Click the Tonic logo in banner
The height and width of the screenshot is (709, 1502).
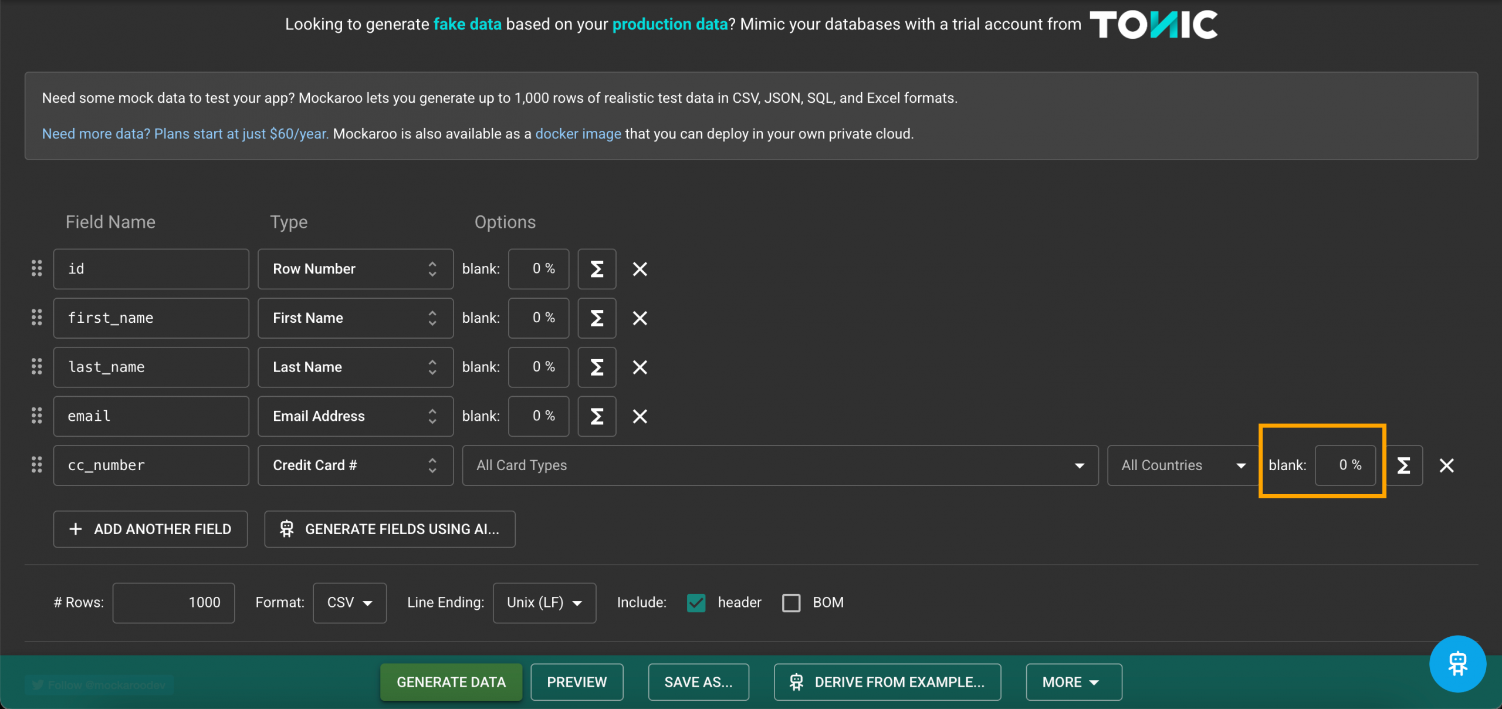(1153, 25)
